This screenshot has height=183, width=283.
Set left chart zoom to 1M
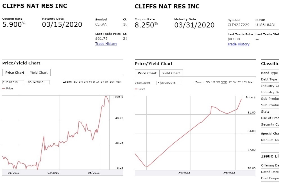tap(81, 82)
